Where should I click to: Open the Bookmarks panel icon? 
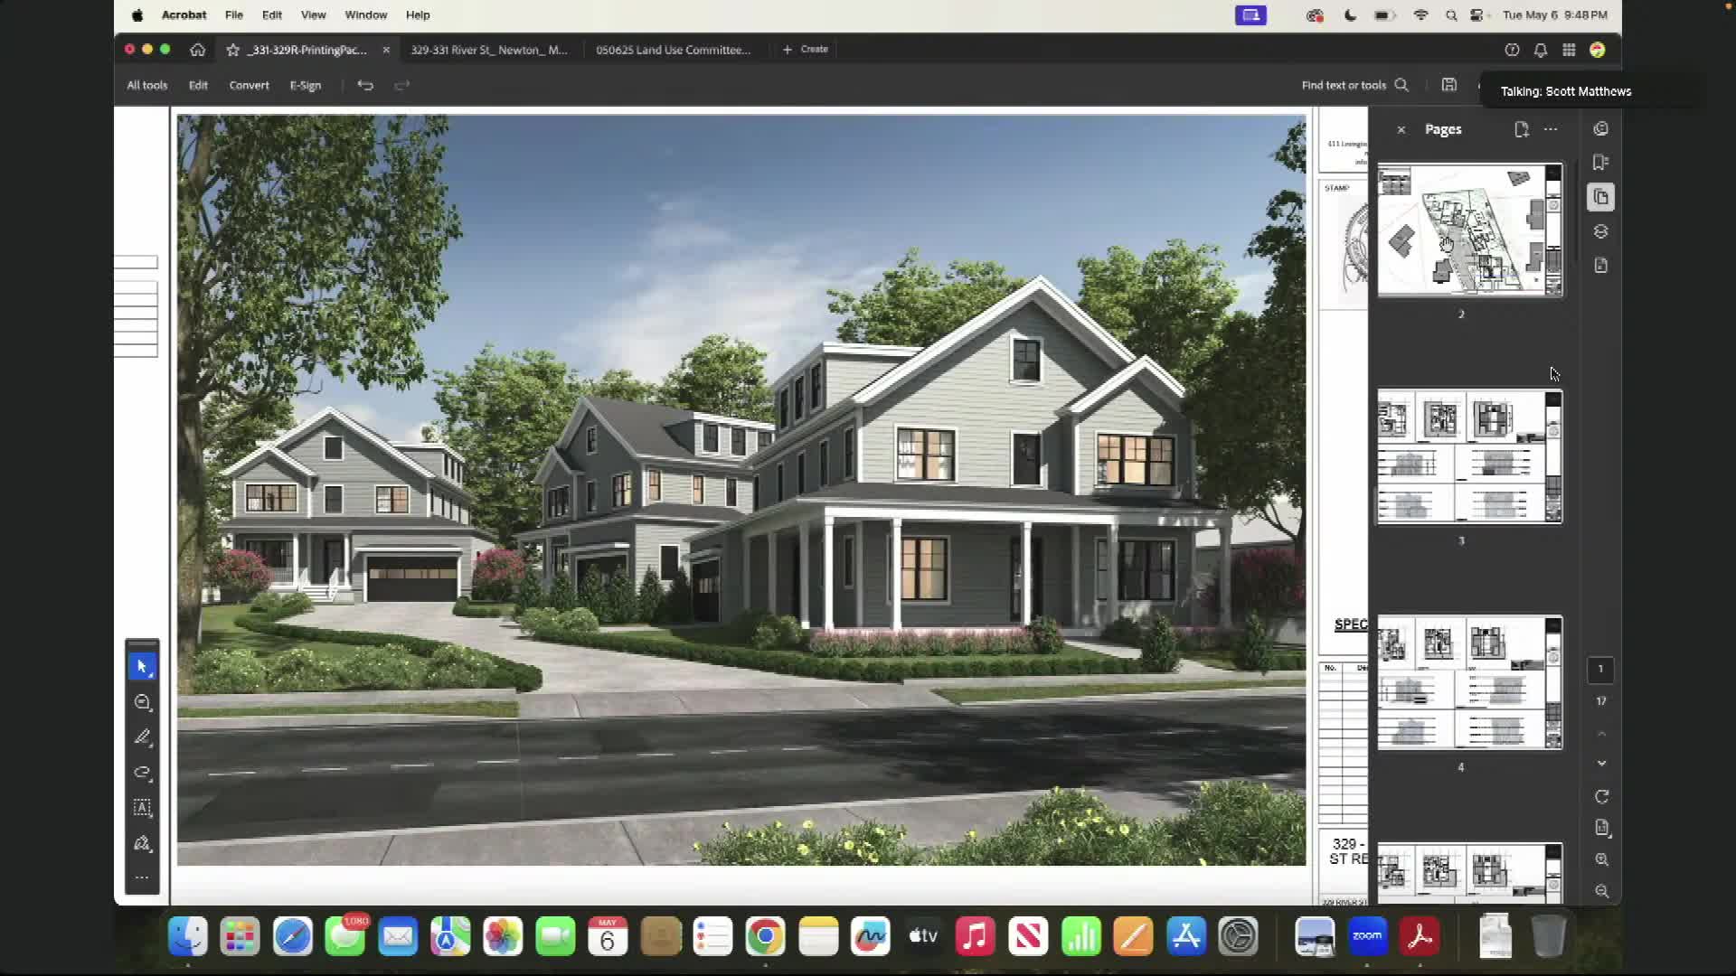coord(1601,163)
